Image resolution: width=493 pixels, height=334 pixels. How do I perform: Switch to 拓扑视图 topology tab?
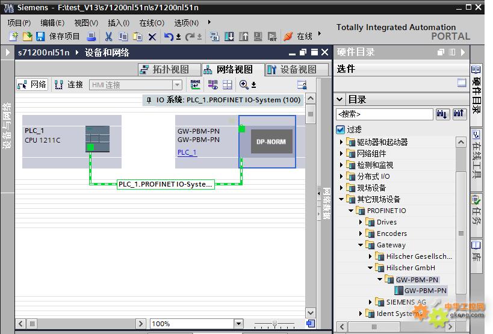[x=169, y=69]
